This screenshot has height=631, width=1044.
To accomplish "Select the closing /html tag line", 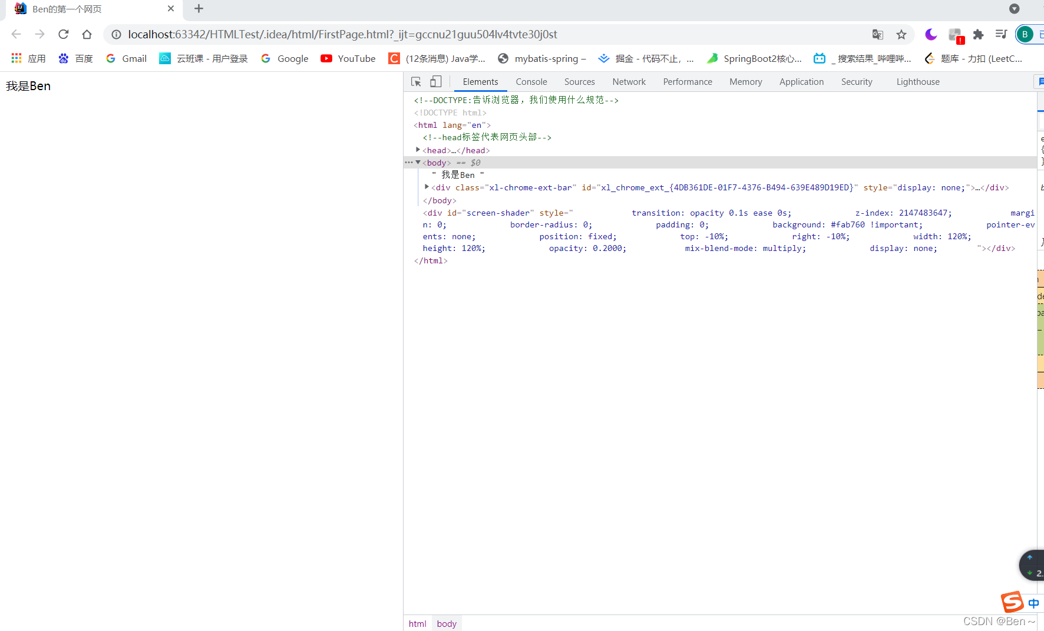I will coord(431,260).
